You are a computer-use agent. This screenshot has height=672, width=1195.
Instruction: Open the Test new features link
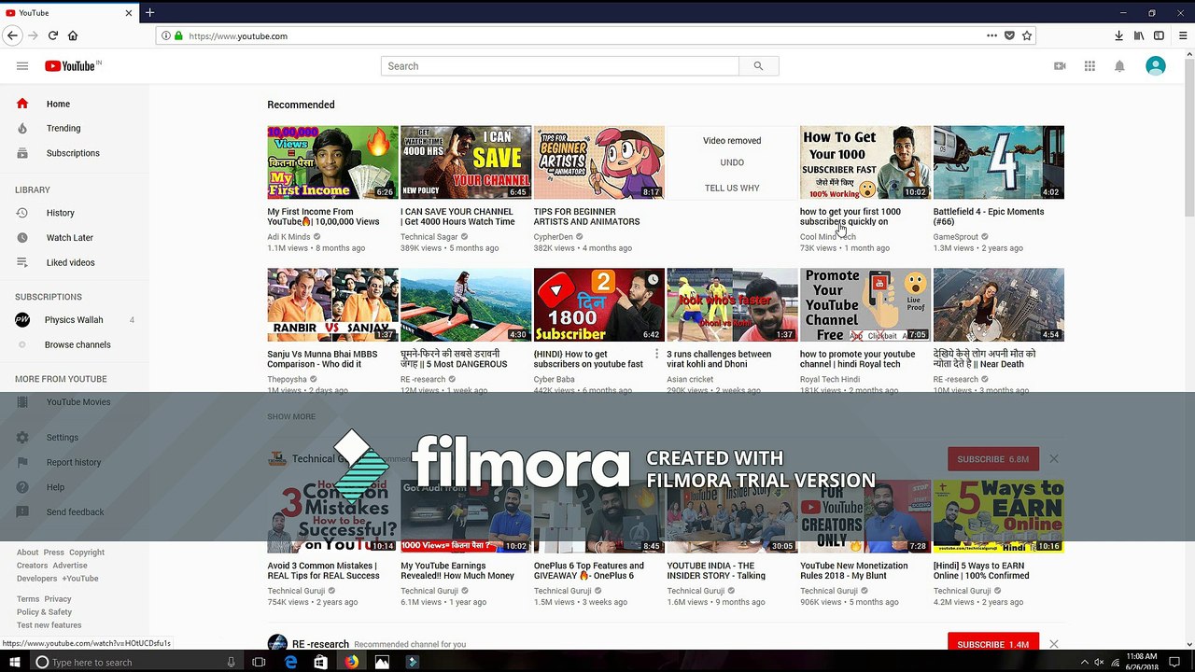click(x=49, y=625)
